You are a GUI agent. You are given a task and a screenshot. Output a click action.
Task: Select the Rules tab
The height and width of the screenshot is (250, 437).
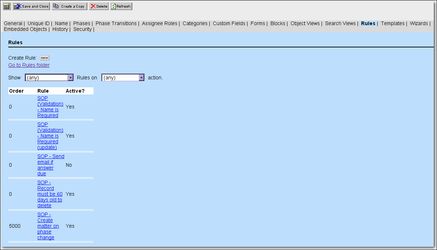click(368, 23)
